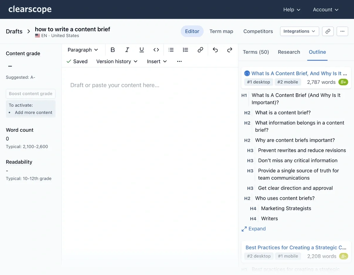Click the document title how to write a content brief
The image size is (354, 275).
click(x=73, y=29)
